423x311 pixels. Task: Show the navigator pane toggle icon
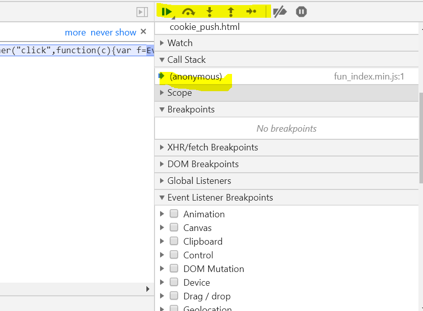pyautogui.click(x=142, y=12)
